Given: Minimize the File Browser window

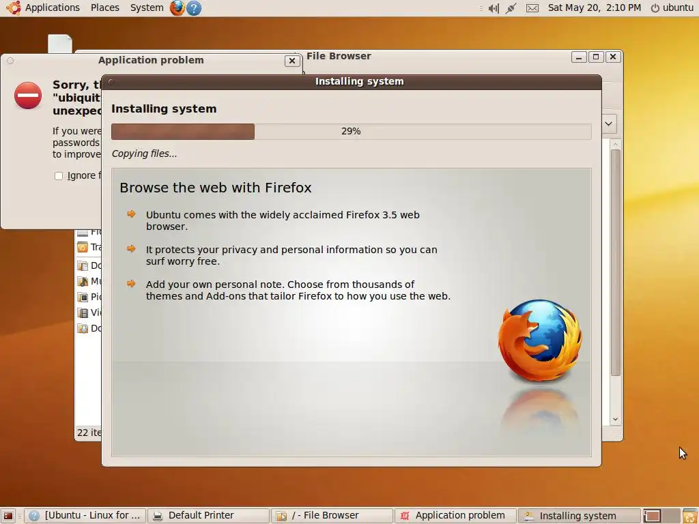Looking at the screenshot, I should click(x=579, y=57).
